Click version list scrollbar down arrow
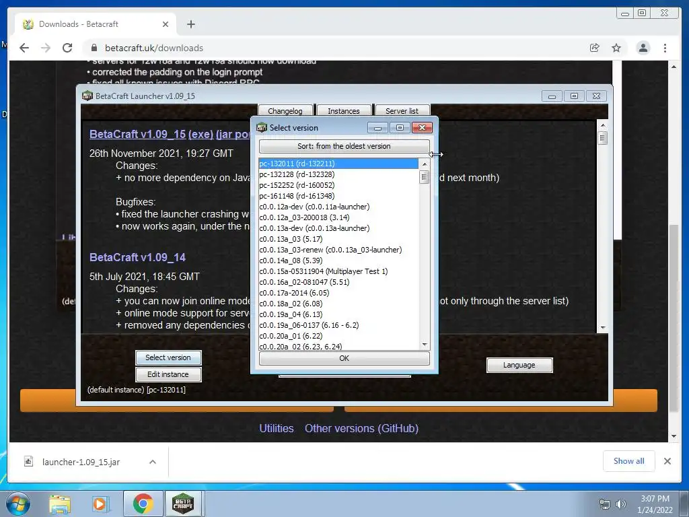This screenshot has height=517, width=689. point(424,345)
